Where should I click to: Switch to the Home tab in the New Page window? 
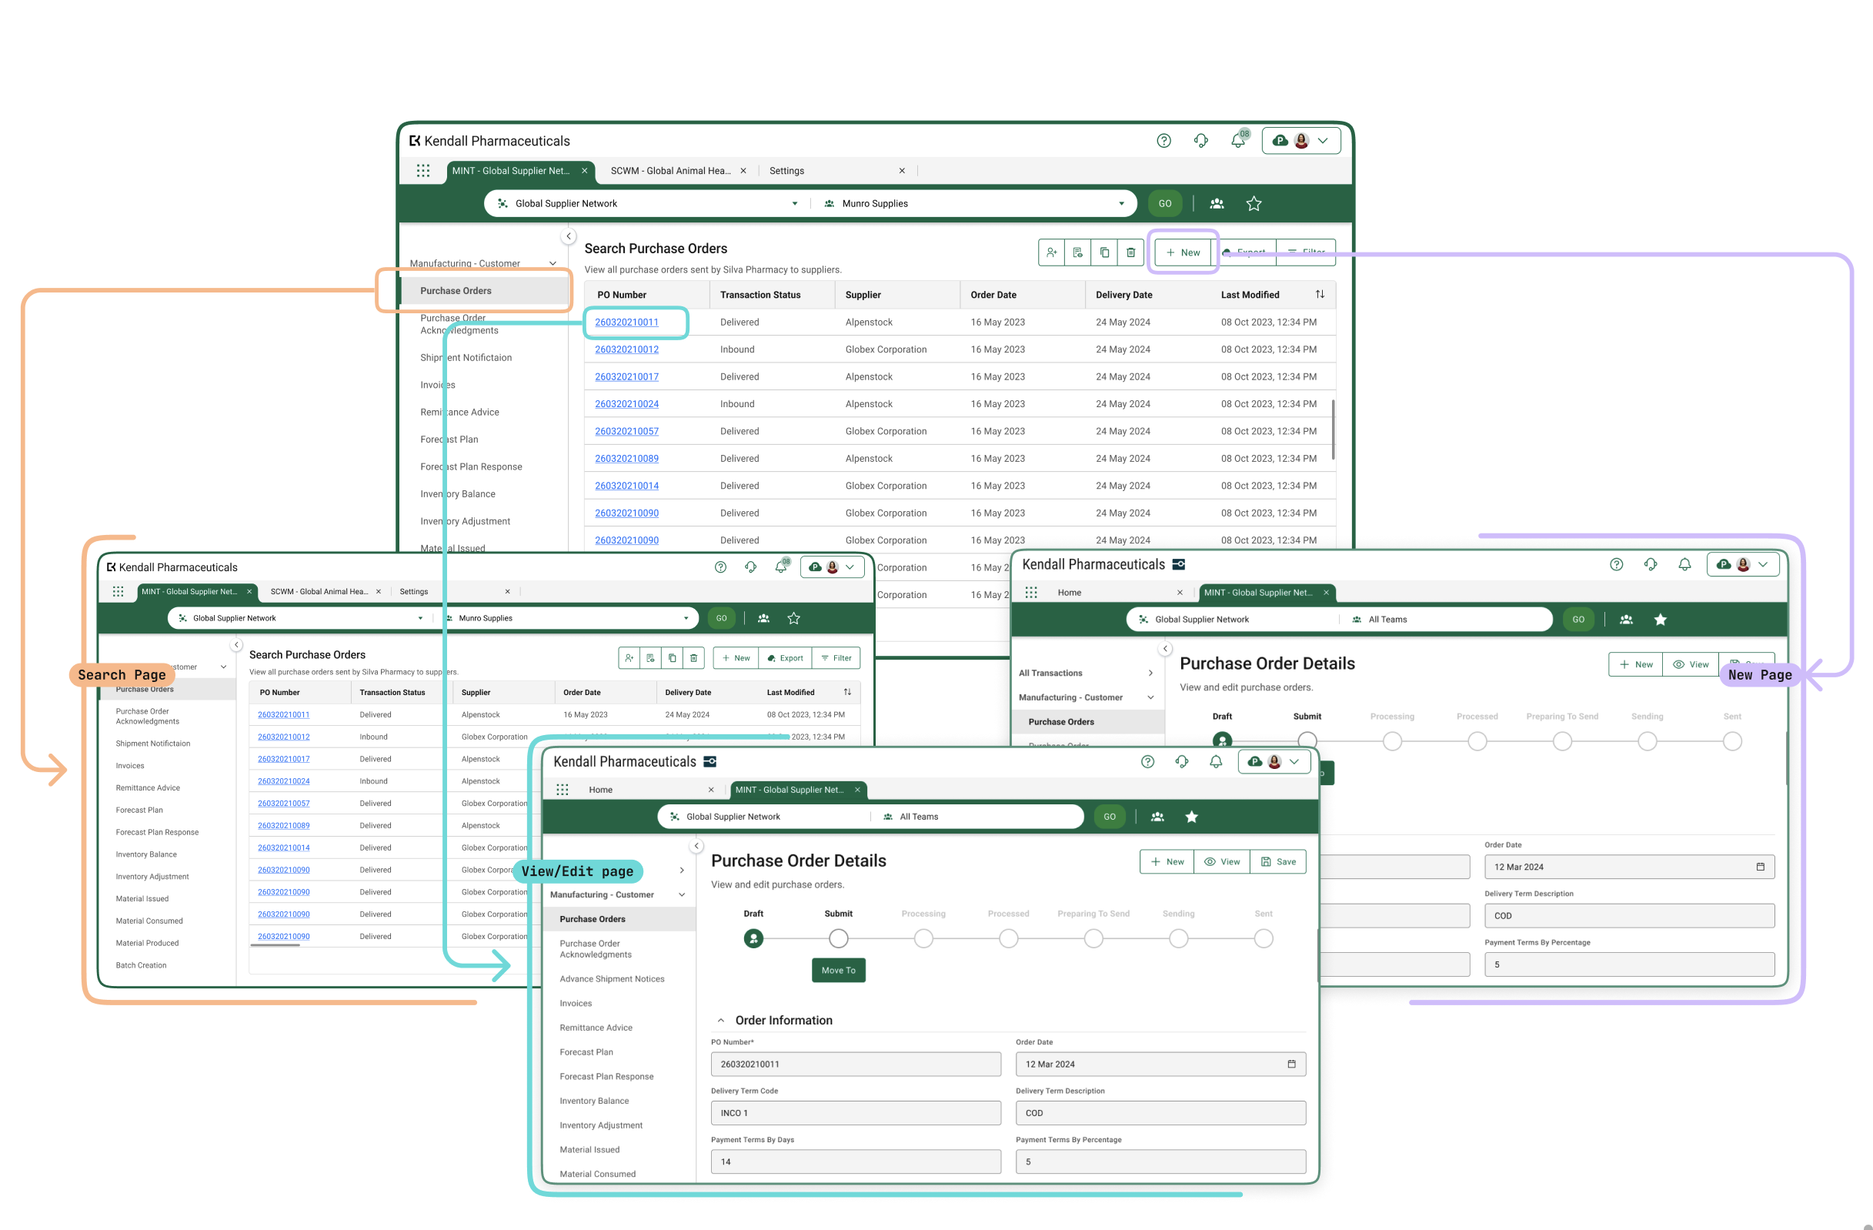click(x=1069, y=593)
